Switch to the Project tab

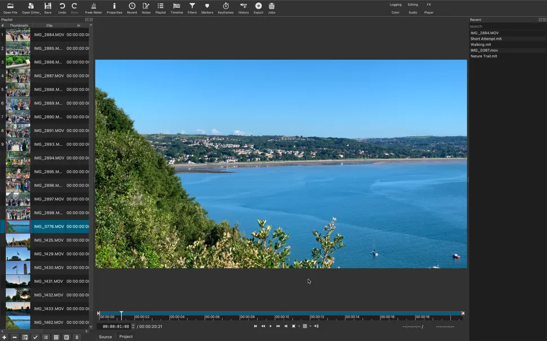point(126,336)
